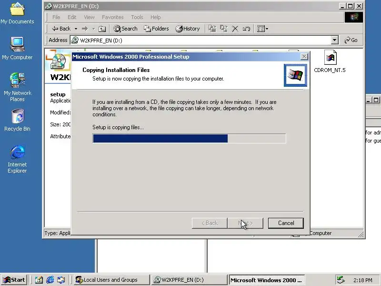This screenshot has width=381, height=286.
Task: Click the Move To icon in toolbar
Action: [212, 29]
